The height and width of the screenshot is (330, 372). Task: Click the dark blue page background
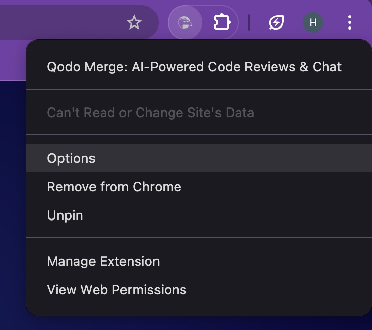click(12, 204)
